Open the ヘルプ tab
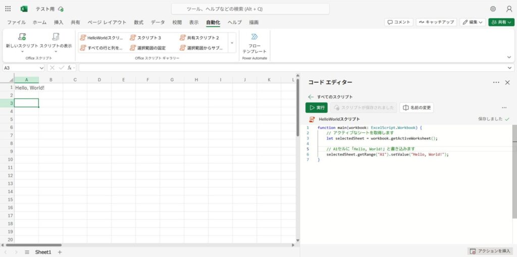 (x=234, y=22)
